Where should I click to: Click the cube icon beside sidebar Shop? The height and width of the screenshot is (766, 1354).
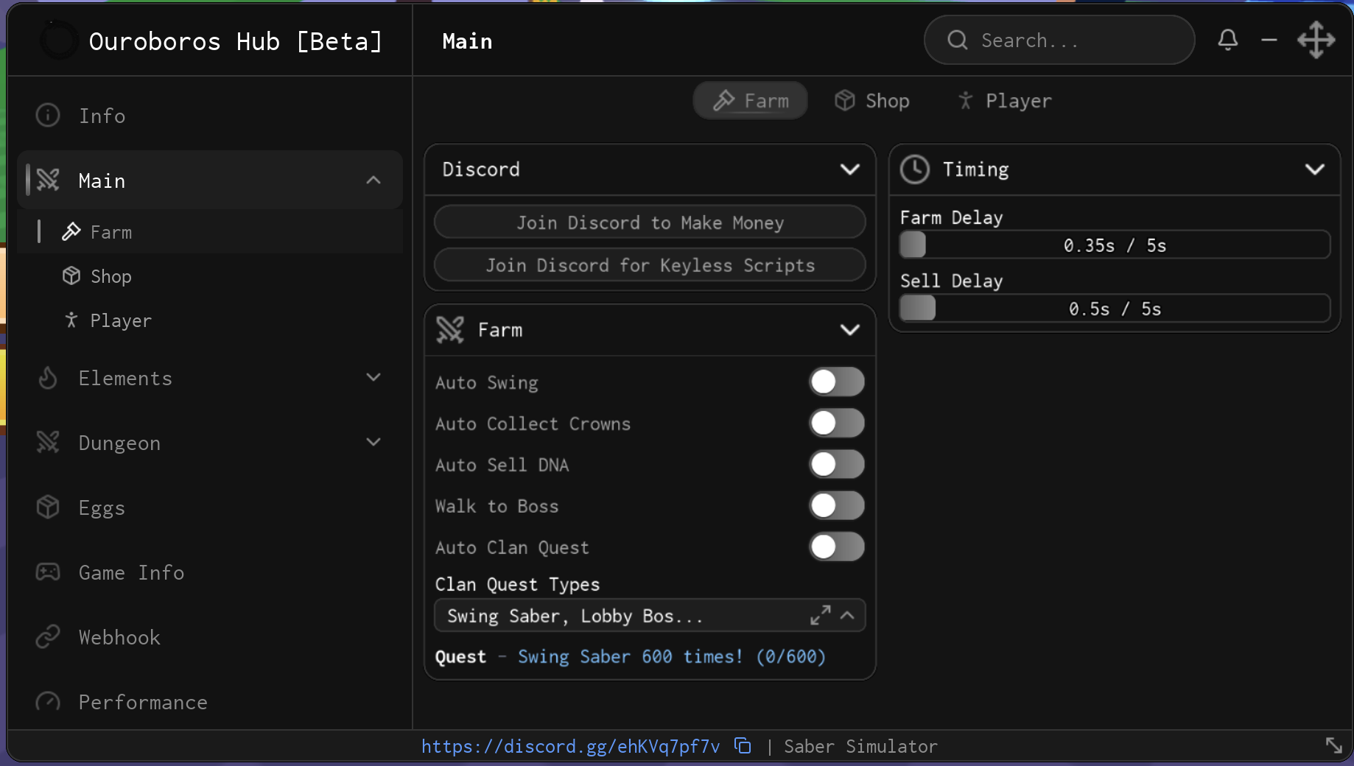point(71,275)
